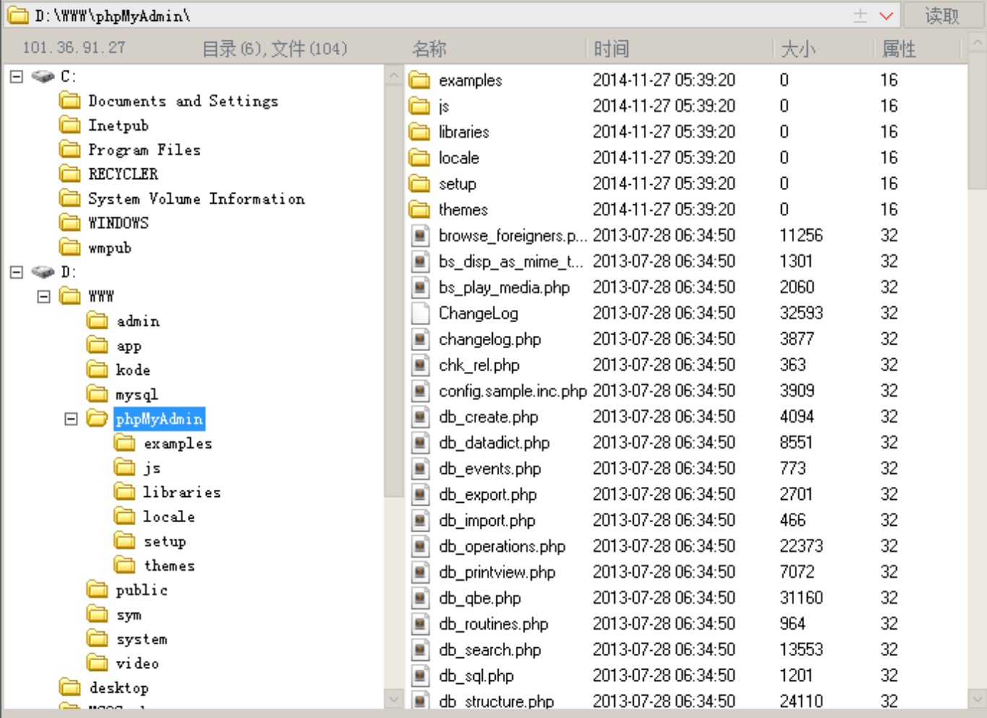The image size is (987, 718).
Task: Click the ChangeLog blank file icon
Action: (420, 313)
